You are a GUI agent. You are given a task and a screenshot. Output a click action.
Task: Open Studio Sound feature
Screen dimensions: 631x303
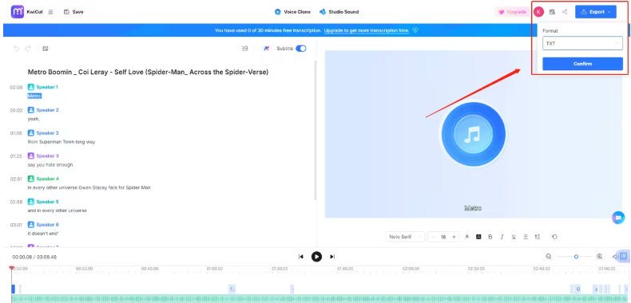coord(339,12)
